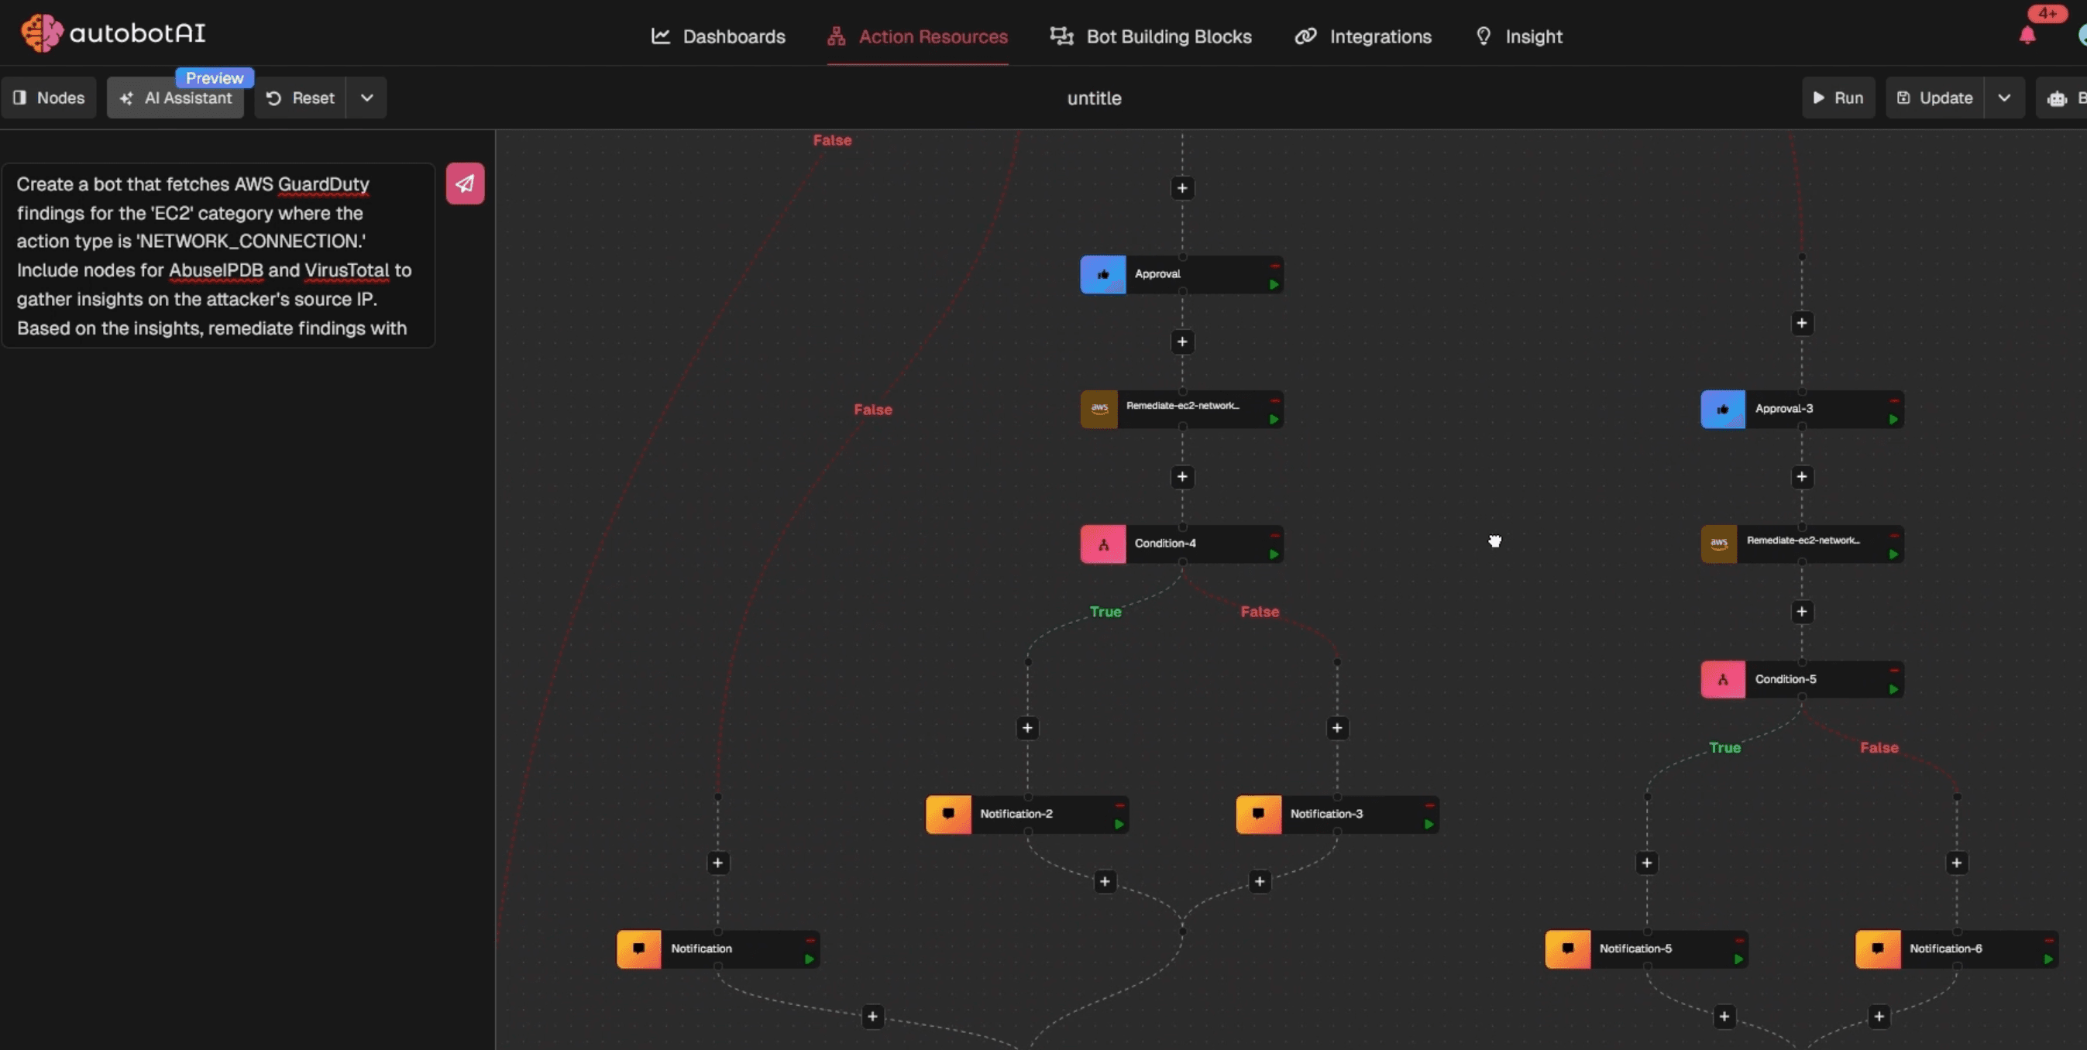Click the Approval node thumbs-up icon
2087x1050 pixels.
point(1102,274)
